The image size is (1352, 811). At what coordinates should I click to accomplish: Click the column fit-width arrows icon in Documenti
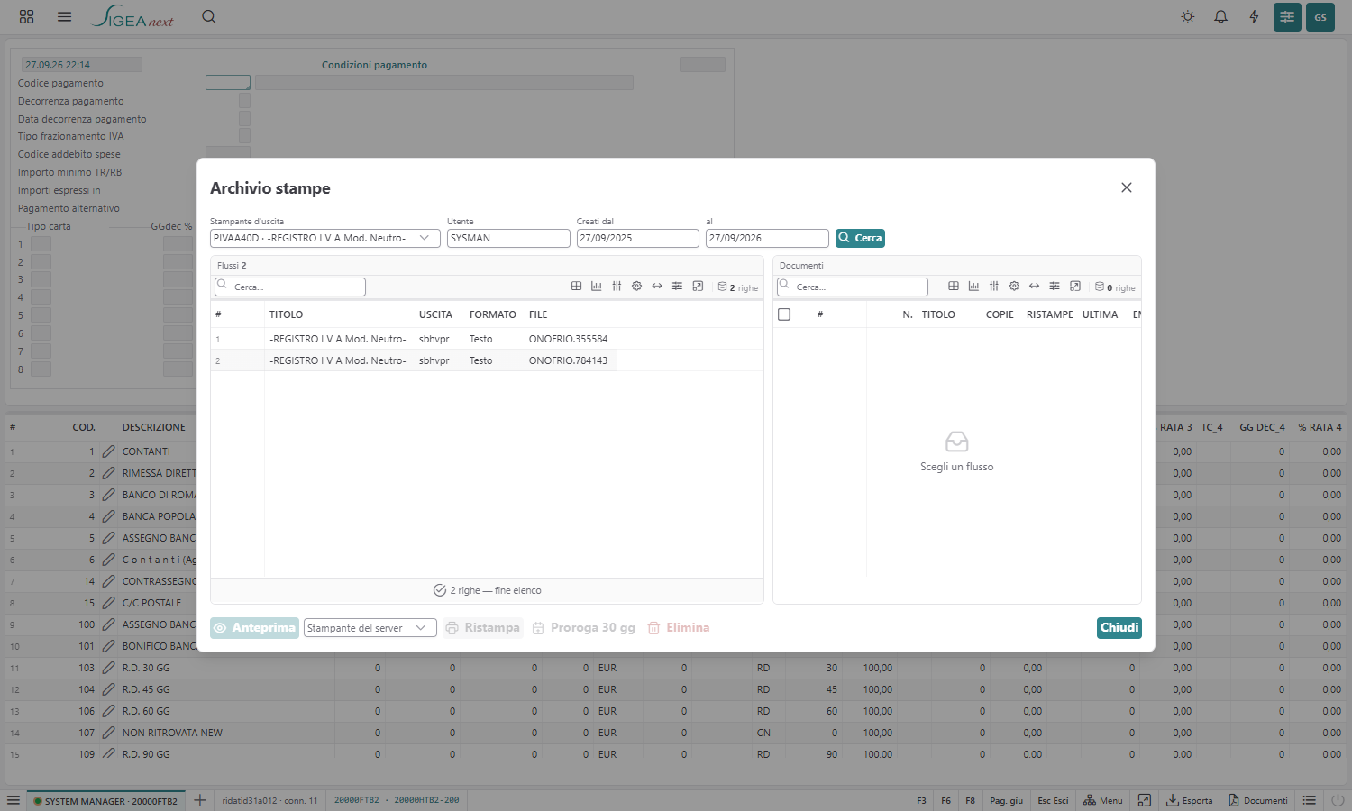[x=1034, y=287]
